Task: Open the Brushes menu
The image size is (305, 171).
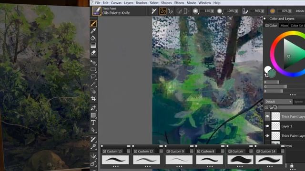Action: (x=142, y=3)
